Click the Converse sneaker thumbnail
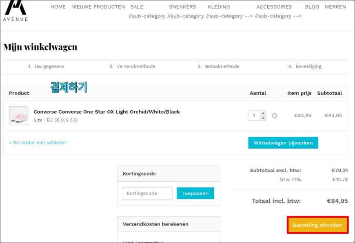The width and height of the screenshot is (355, 243). pos(18,116)
